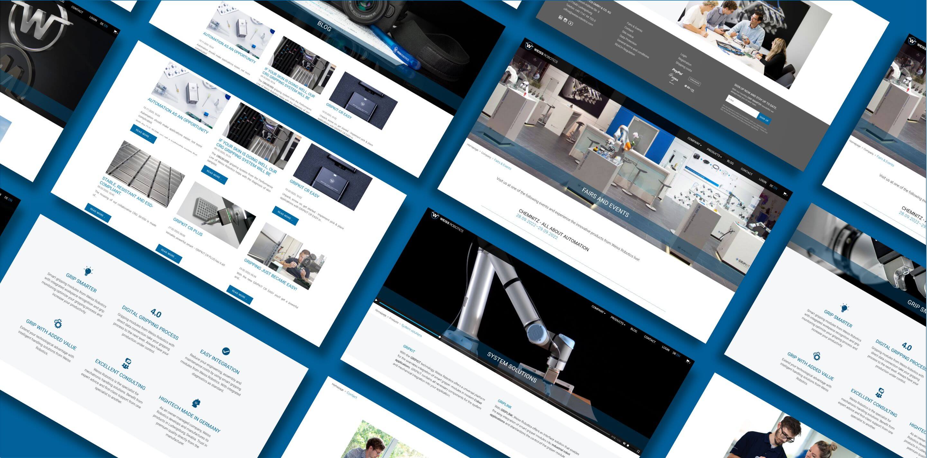The height and width of the screenshot is (458, 927).
Task: Click the GRIPKIT heading on System Solutions page
Action: (x=409, y=348)
